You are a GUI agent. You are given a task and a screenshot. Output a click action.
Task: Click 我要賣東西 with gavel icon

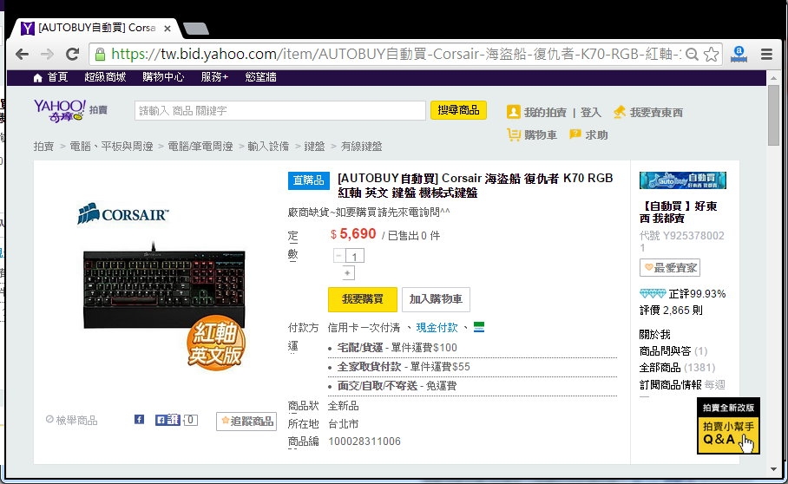648,113
